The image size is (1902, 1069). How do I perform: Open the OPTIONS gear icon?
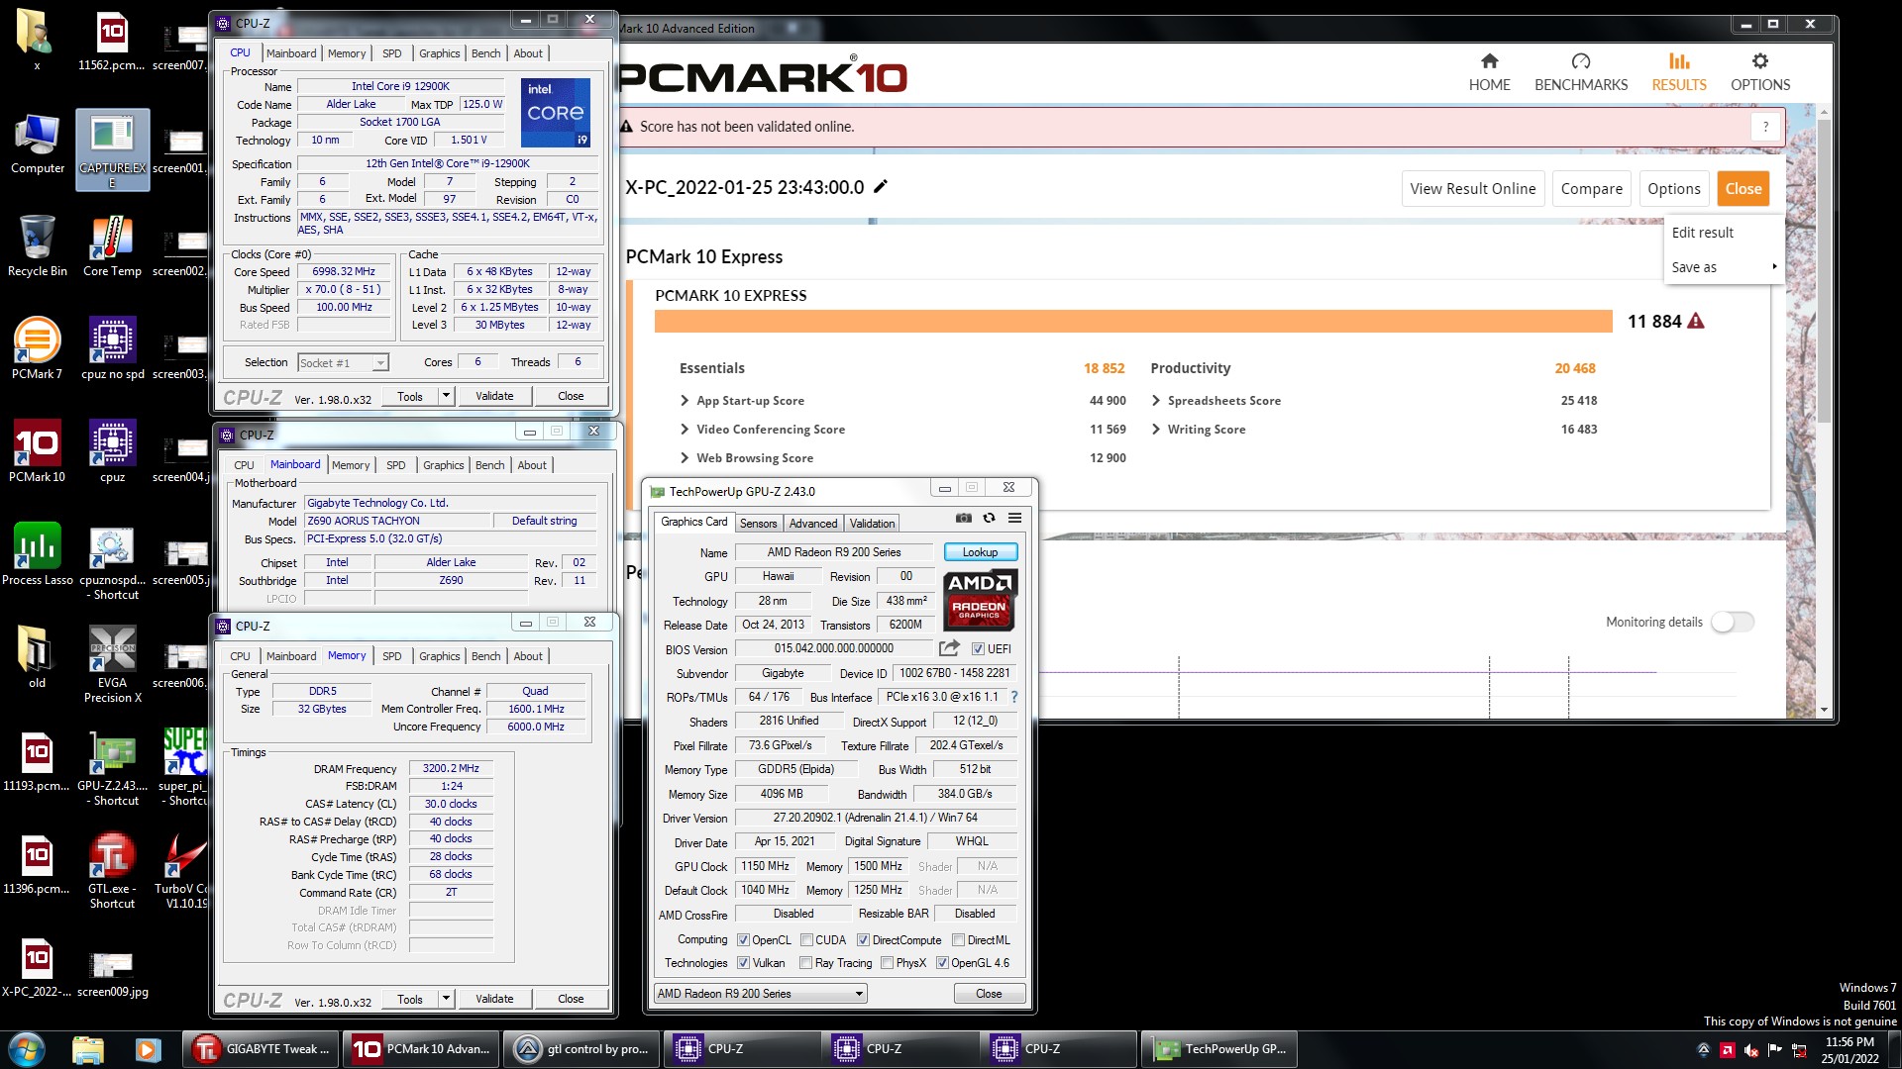(1760, 61)
